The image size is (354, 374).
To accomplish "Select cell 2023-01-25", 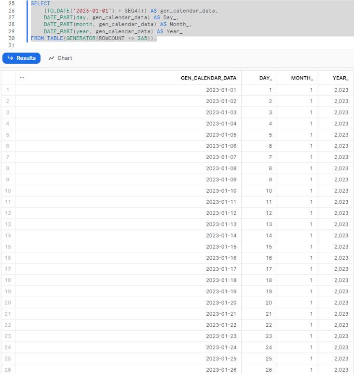I will coord(128,359).
